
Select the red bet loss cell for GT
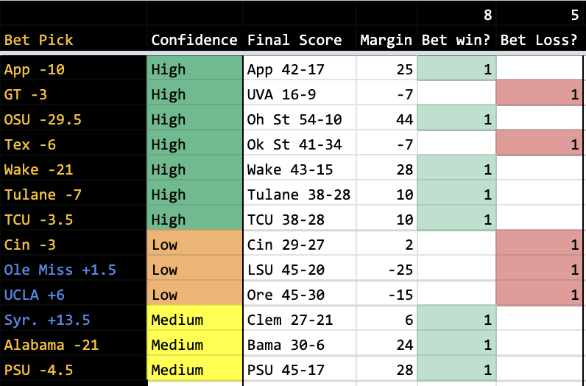(x=541, y=95)
